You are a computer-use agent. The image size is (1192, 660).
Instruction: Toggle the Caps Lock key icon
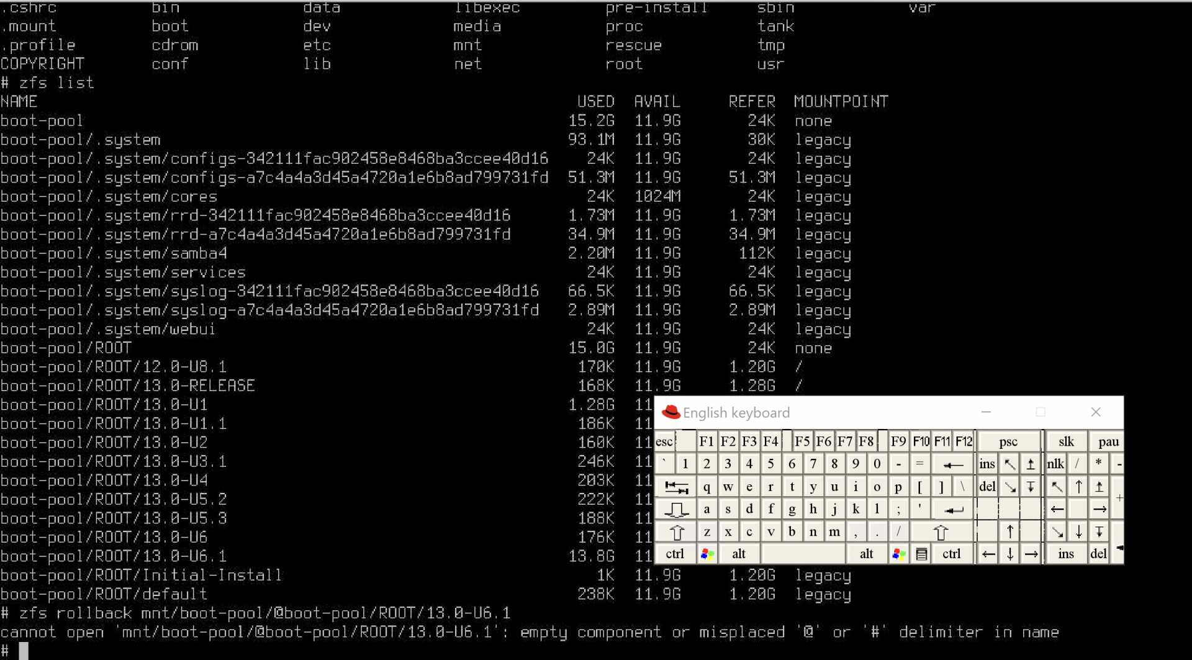point(675,510)
